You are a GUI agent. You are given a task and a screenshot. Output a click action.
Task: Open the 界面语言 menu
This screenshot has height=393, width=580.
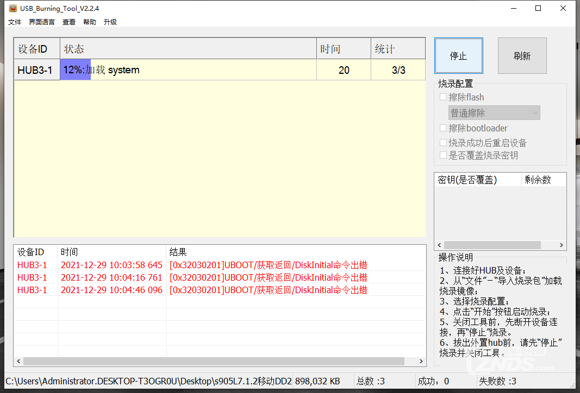[x=41, y=22]
